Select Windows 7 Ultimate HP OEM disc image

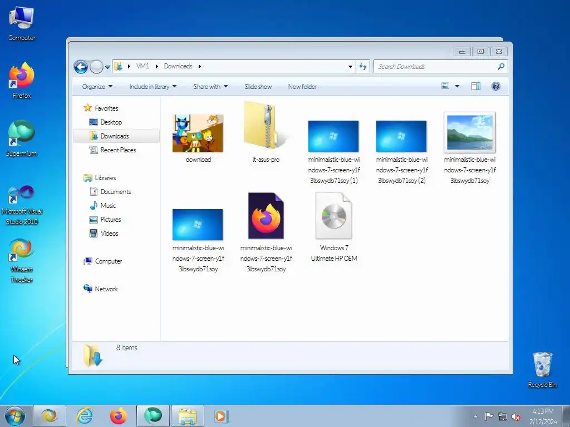point(334,227)
